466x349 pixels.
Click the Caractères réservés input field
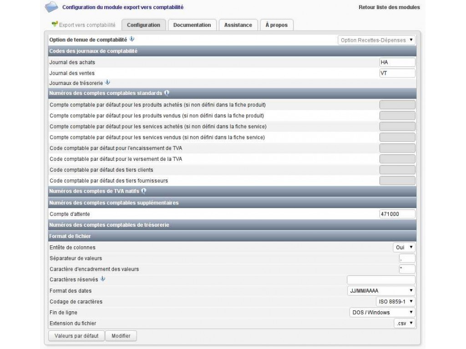click(x=381, y=280)
